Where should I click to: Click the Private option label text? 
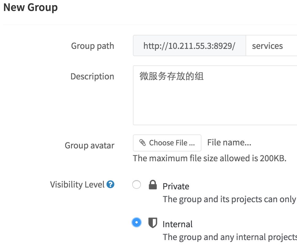(176, 186)
